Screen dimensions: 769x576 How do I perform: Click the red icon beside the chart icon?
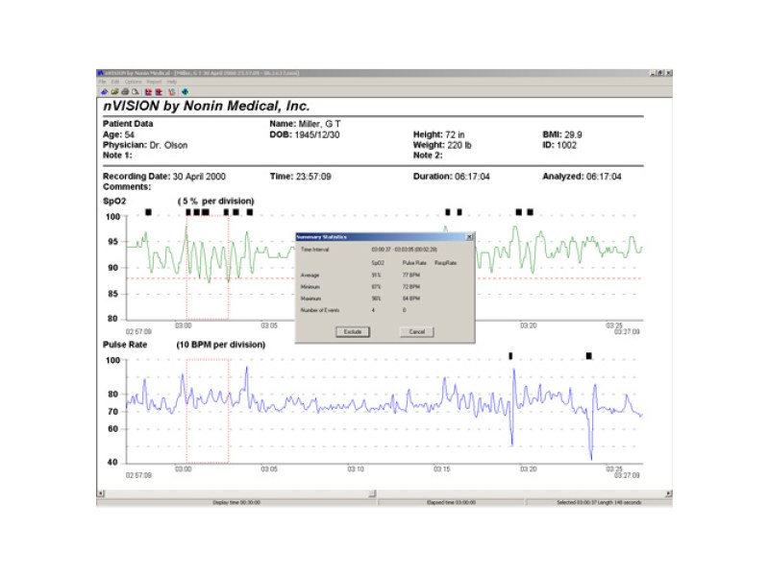[x=159, y=91]
